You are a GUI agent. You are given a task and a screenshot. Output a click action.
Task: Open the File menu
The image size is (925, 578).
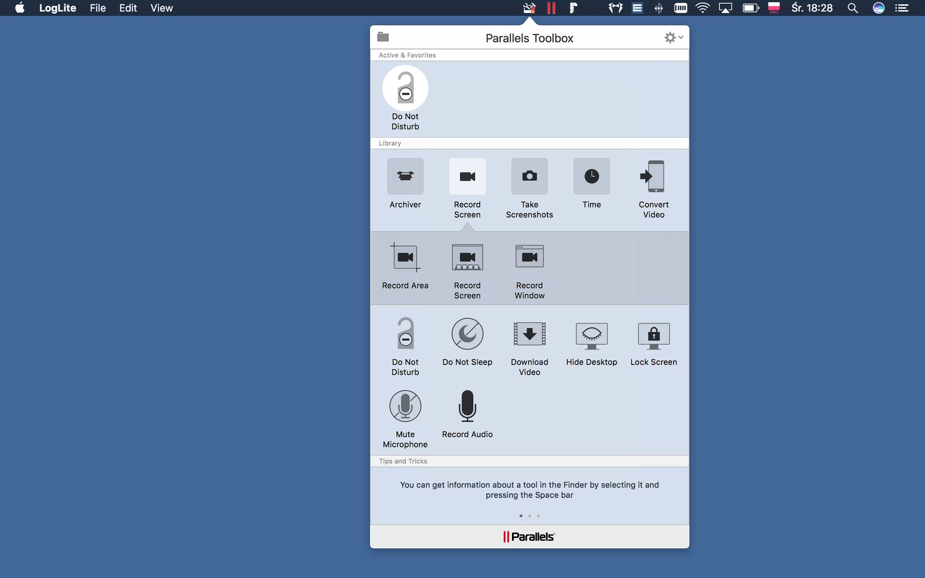(97, 8)
